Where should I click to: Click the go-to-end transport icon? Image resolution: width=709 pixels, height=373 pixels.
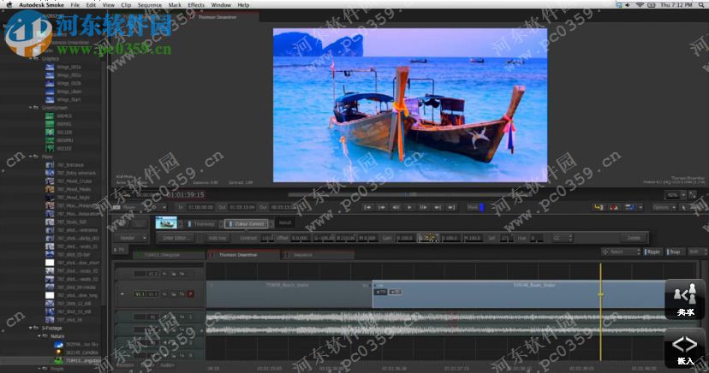pyautogui.click(x=451, y=207)
